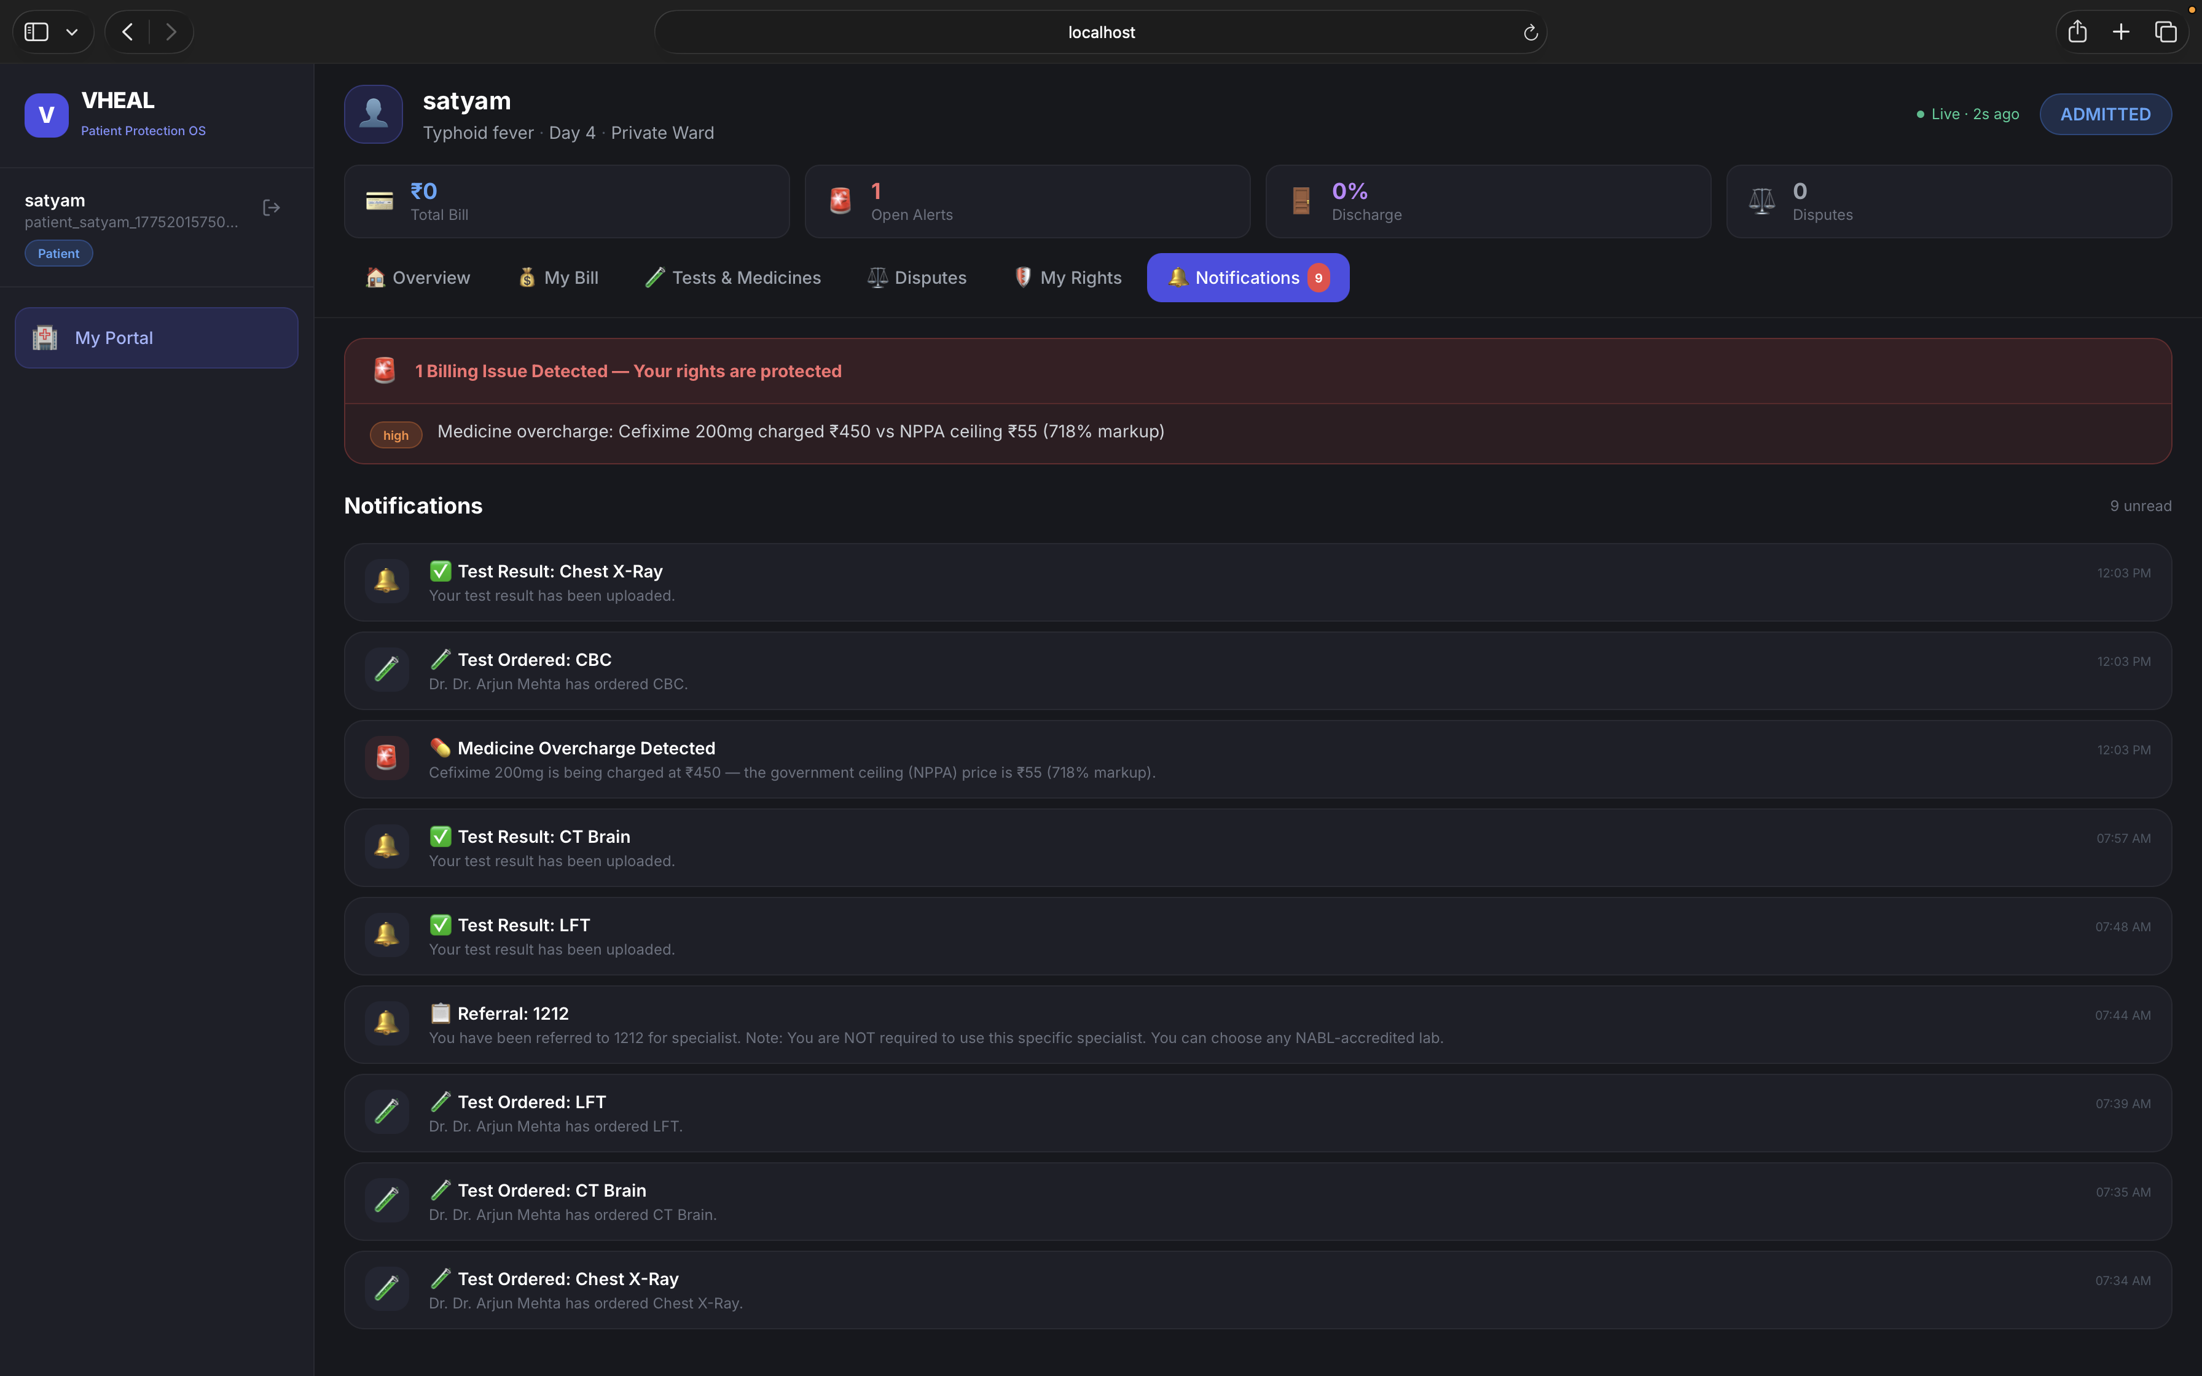Expand the Referral: 1212 notification
The width and height of the screenshot is (2202, 1376).
pyautogui.click(x=1074, y=1024)
